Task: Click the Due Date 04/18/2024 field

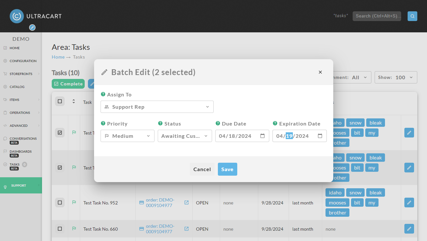Action: [x=242, y=136]
